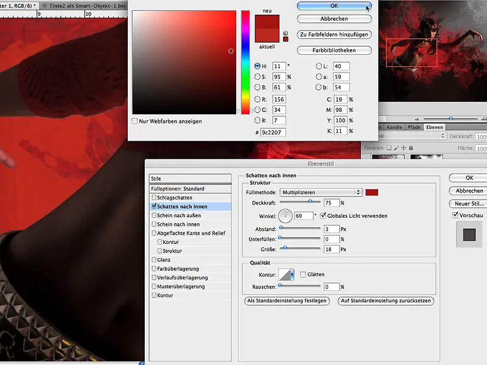
Task: Select Musterüberlagerung style entry
Action: 181,287
